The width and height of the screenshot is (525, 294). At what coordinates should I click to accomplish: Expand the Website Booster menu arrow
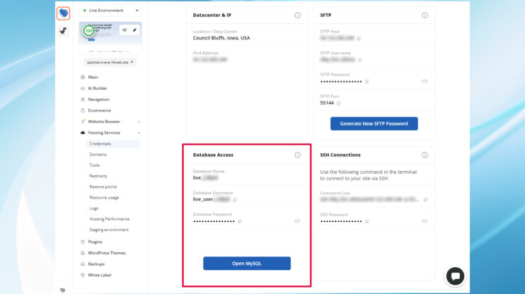pos(139,122)
